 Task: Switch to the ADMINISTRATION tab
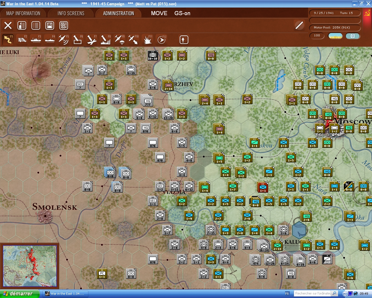pos(118,13)
